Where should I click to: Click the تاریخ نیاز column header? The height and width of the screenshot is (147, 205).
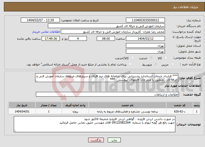(x=22, y=105)
